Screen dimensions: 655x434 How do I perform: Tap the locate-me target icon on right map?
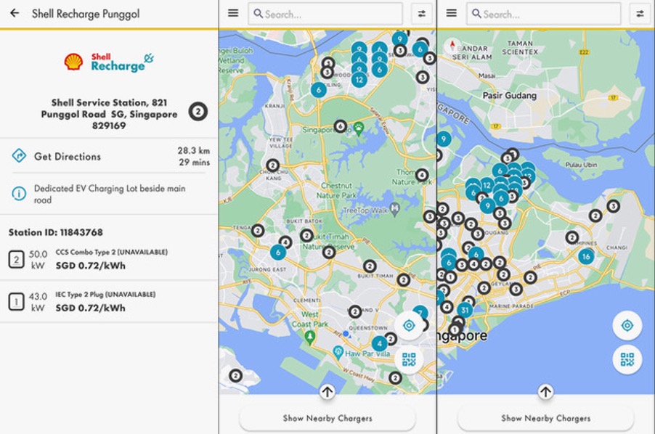point(627,326)
